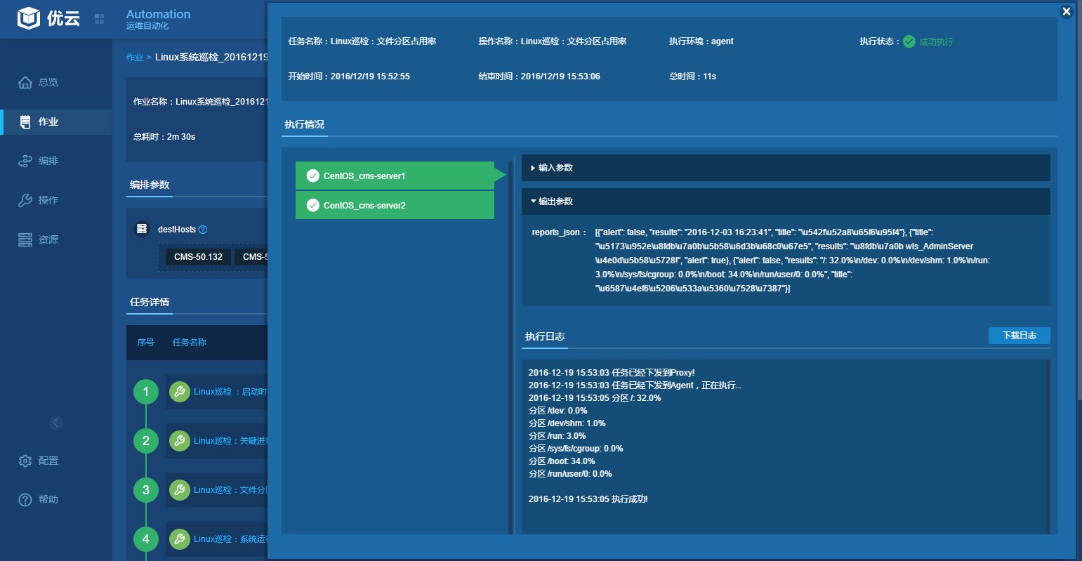Open task link Linux巡检：系统运
The width and height of the screenshot is (1082, 561).
tap(230, 539)
